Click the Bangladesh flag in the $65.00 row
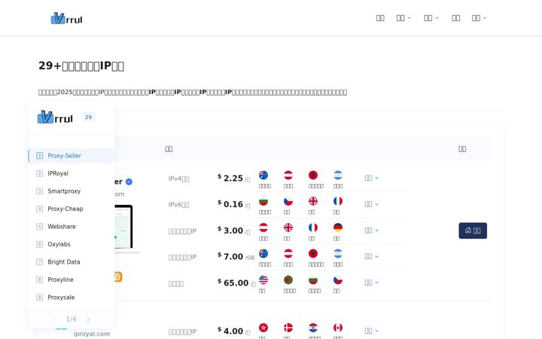 [x=288, y=279]
